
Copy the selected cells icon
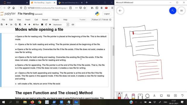(16, 24)
